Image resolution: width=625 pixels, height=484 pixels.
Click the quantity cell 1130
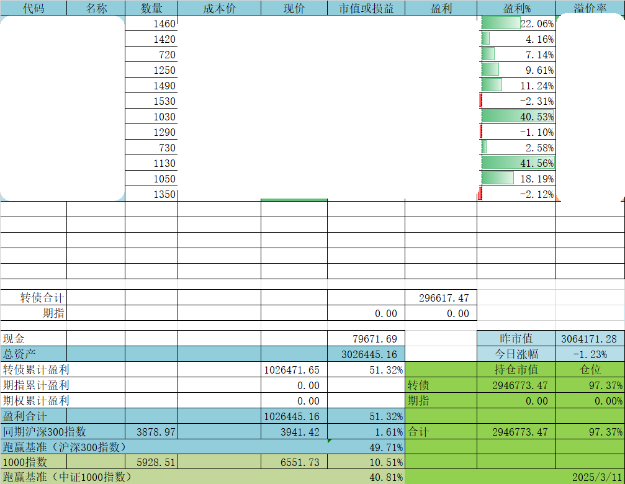[x=151, y=163]
